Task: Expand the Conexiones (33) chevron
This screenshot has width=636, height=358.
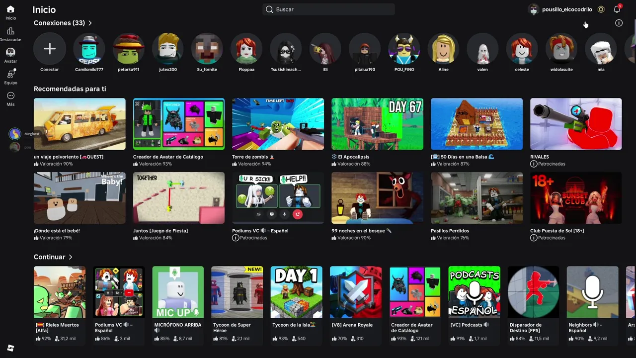Action: tap(90, 23)
